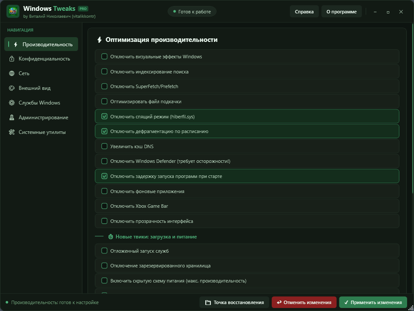Open the Администрирование section
Image resolution: width=414 pixels, height=311 pixels.
point(41,117)
